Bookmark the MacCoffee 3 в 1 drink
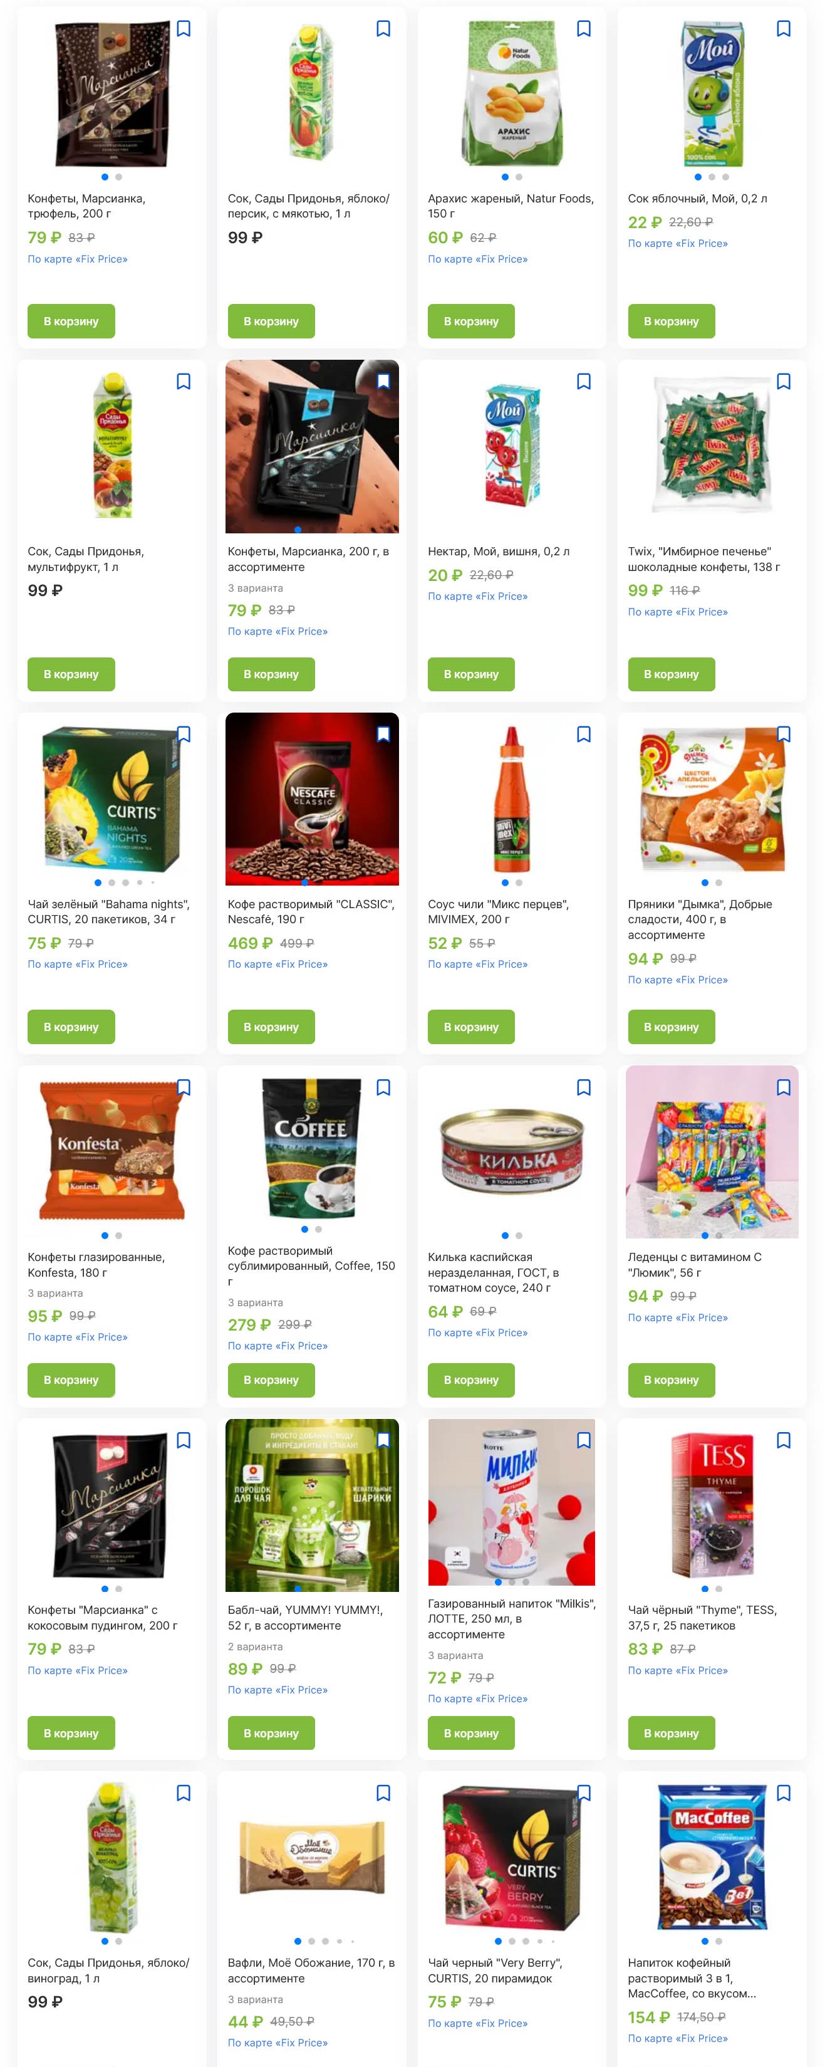The width and height of the screenshot is (825, 2067). click(783, 1792)
